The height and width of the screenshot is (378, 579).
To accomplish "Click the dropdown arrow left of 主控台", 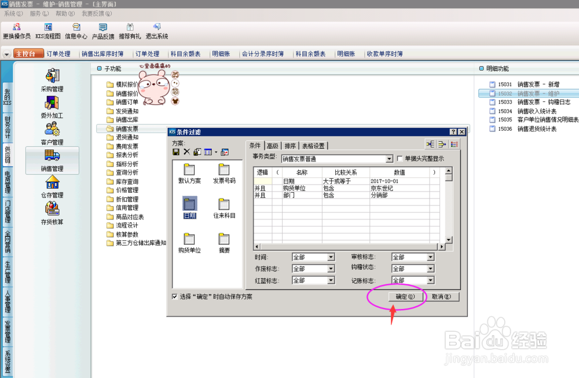I will (6, 54).
